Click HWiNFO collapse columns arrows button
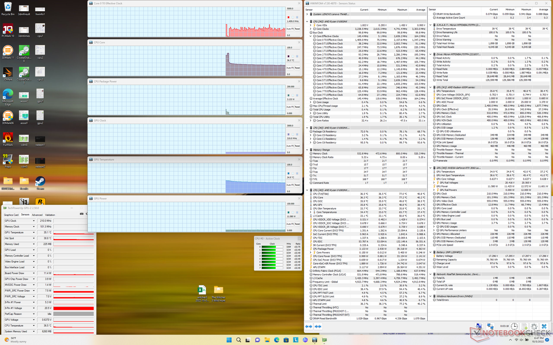Image resolution: width=553 pixels, height=345 pixels. pyautogui.click(x=318, y=327)
